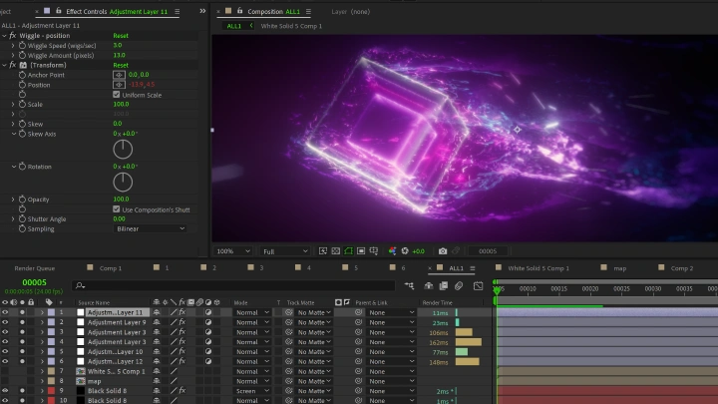Screen dimensions: 718x404
Task: Click the Rotation dial control
Action: (123, 183)
